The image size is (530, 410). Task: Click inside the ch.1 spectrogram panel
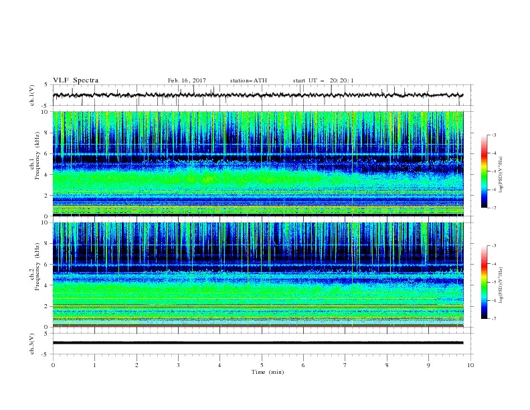click(x=258, y=163)
